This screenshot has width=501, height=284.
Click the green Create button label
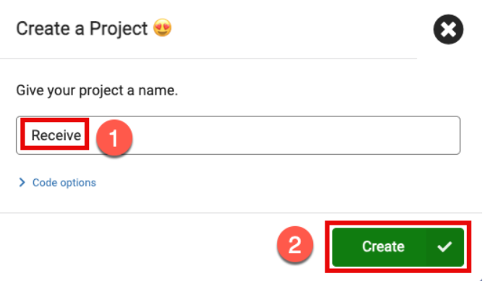[383, 246]
